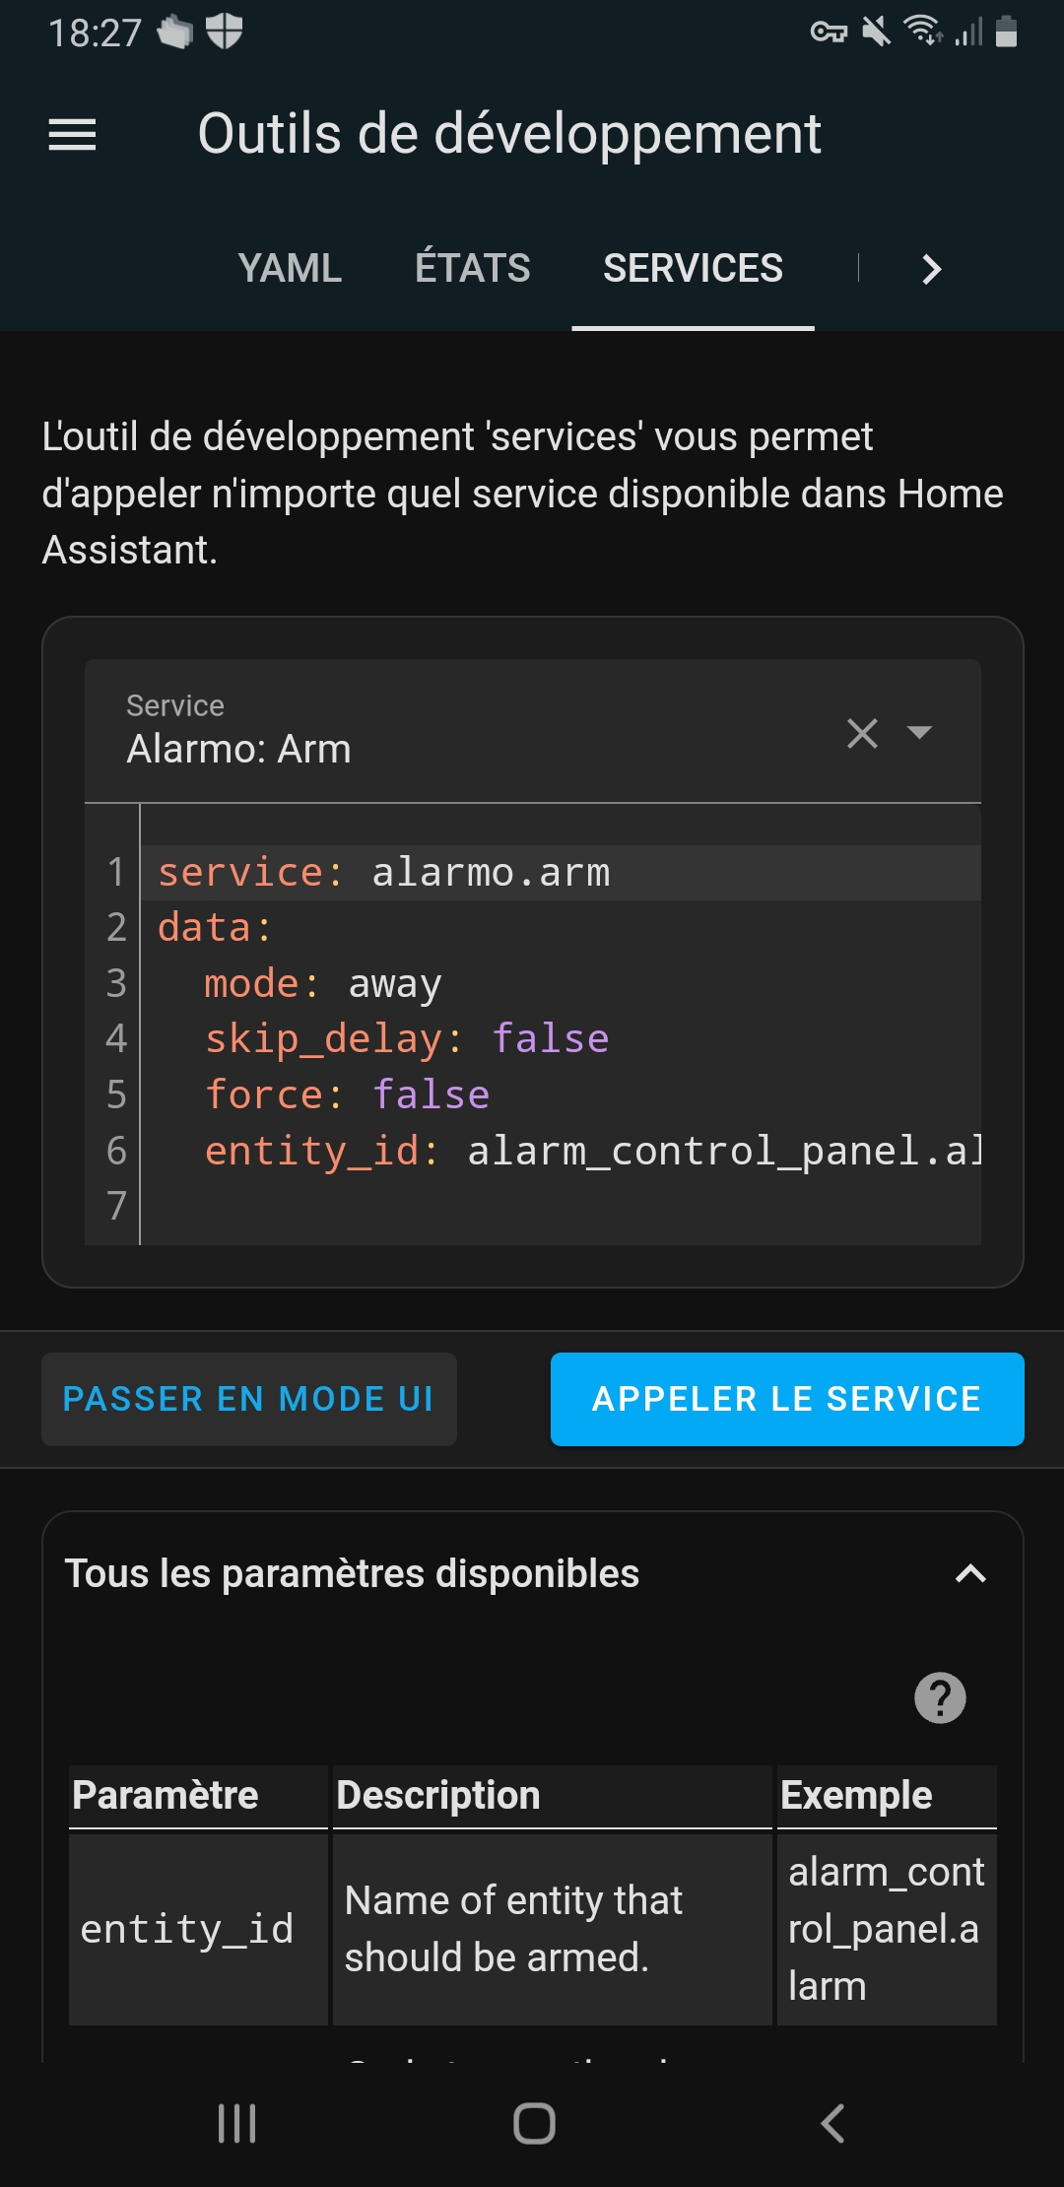Image resolution: width=1064 pixels, height=2187 pixels.
Task: Click the entity_id line in YAML editor
Action: 562,1151
